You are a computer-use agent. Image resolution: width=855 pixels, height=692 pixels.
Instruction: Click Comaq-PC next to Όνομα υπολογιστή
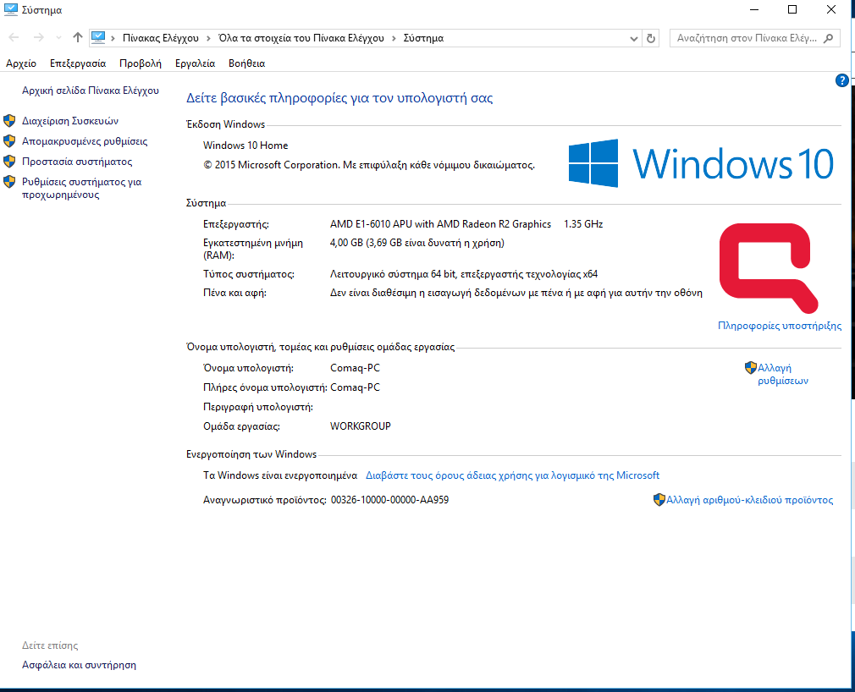pos(355,368)
